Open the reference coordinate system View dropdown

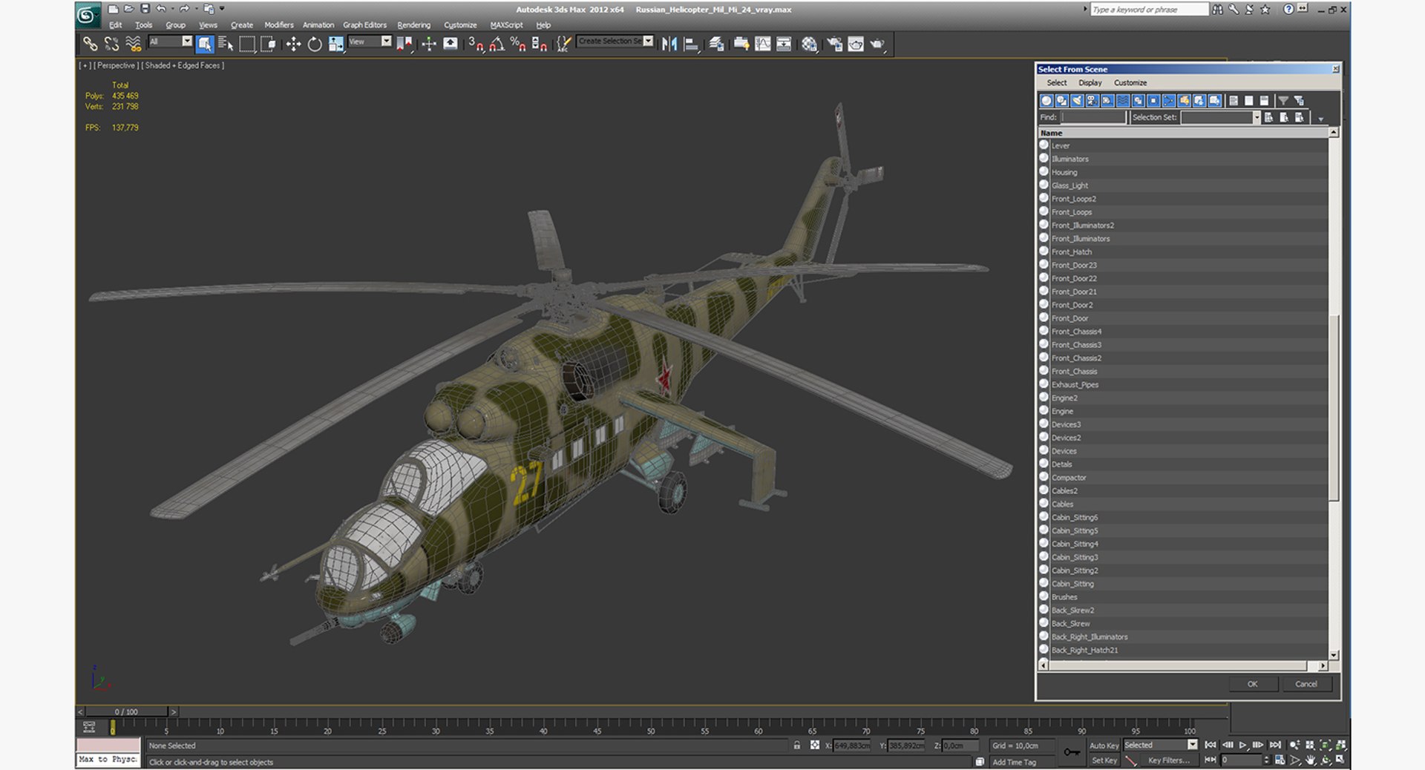click(x=370, y=42)
